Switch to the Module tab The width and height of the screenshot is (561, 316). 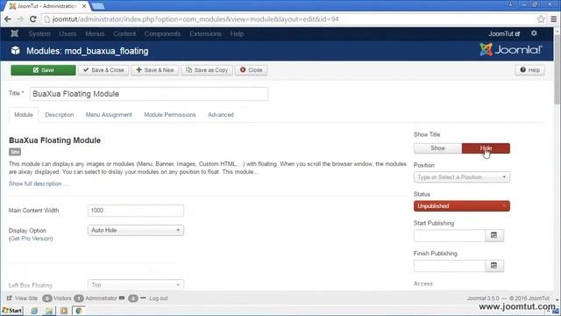[x=24, y=115]
